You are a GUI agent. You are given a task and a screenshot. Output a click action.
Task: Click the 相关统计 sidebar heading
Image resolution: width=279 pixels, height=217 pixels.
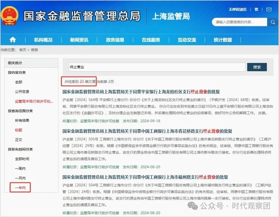tap(15, 63)
